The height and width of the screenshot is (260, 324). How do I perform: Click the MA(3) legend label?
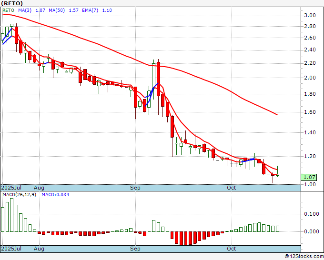[25, 10]
